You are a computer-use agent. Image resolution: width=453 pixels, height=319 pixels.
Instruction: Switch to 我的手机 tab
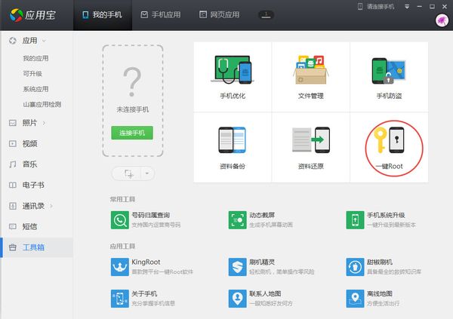tap(103, 15)
